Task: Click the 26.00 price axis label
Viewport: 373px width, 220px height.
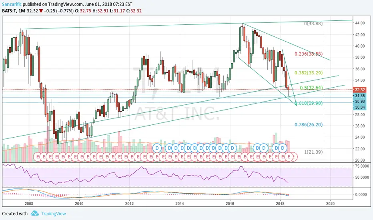Action: coord(360,126)
